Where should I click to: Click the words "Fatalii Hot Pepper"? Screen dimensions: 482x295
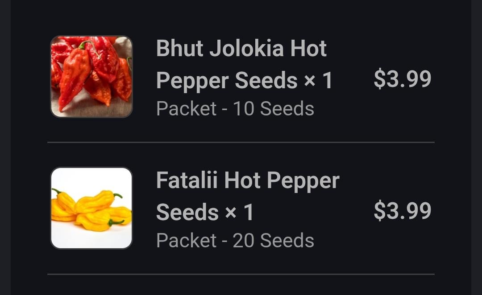(x=248, y=180)
